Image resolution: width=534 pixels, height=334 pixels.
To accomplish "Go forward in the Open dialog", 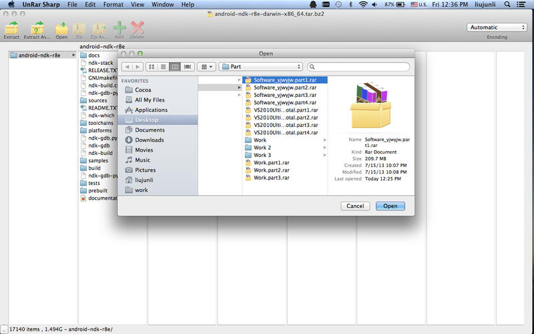I will pyautogui.click(x=138, y=67).
